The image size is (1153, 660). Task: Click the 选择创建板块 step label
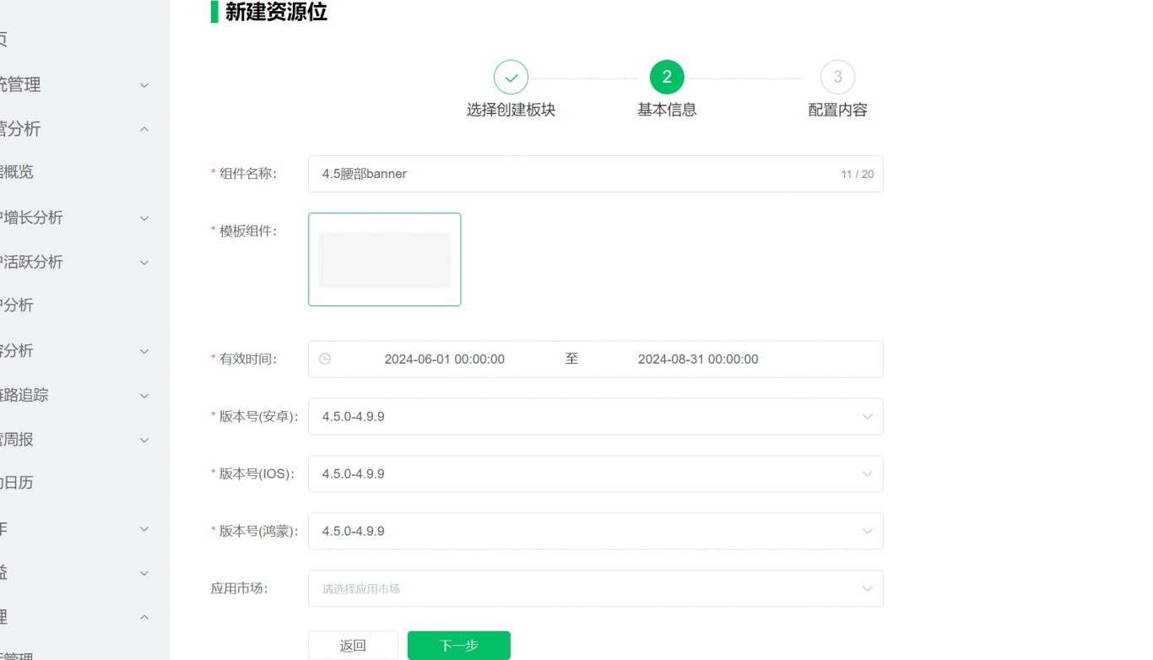(x=511, y=110)
